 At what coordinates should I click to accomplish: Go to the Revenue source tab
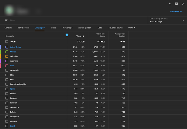click(116, 28)
